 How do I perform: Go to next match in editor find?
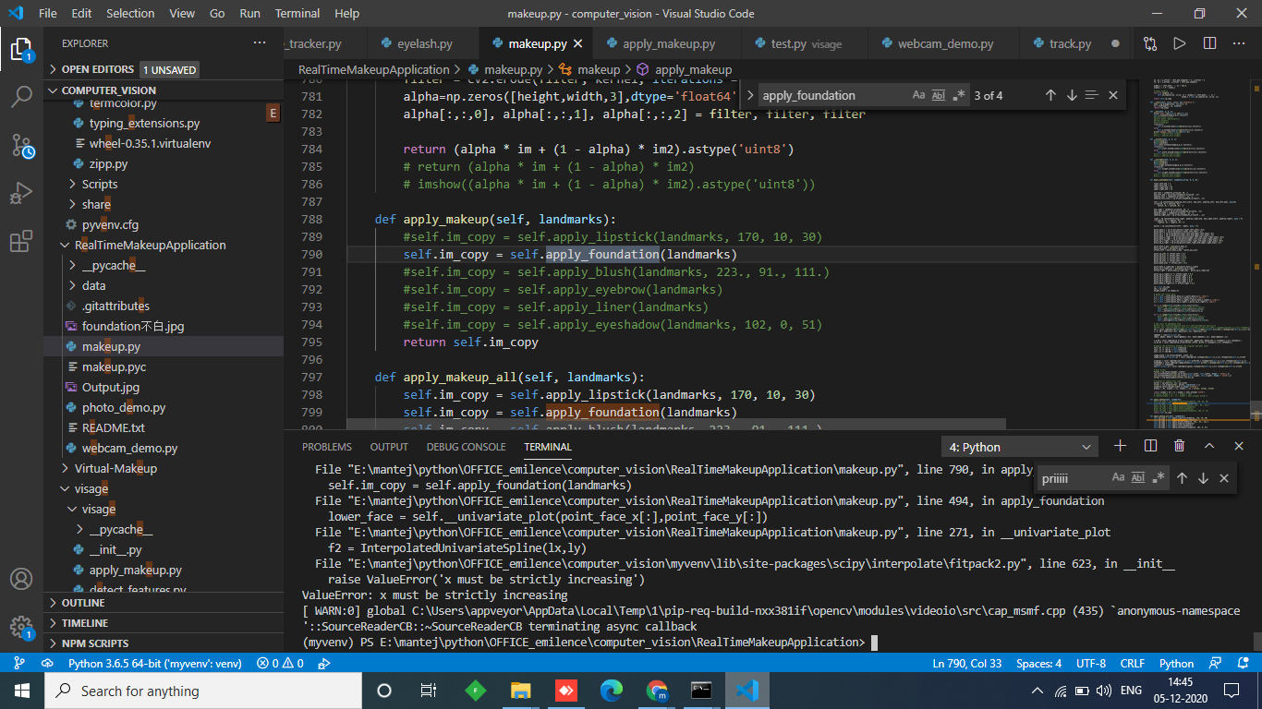pos(1072,95)
